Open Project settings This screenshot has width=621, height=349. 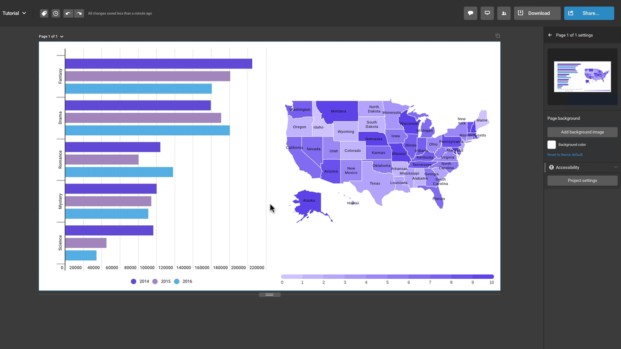(582, 181)
